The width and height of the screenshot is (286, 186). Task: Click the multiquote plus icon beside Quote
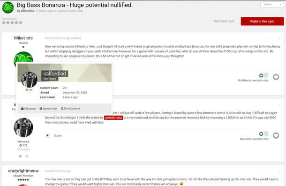click(47, 135)
